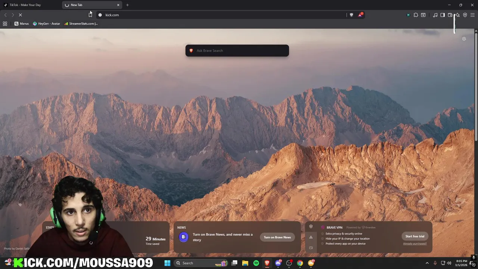This screenshot has height=269, width=478.
Task: Open the clock showing 8:05 PM
Action: [462, 263]
